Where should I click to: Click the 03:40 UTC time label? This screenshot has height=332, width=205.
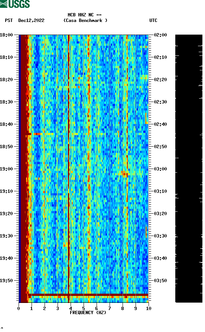coord(160,258)
